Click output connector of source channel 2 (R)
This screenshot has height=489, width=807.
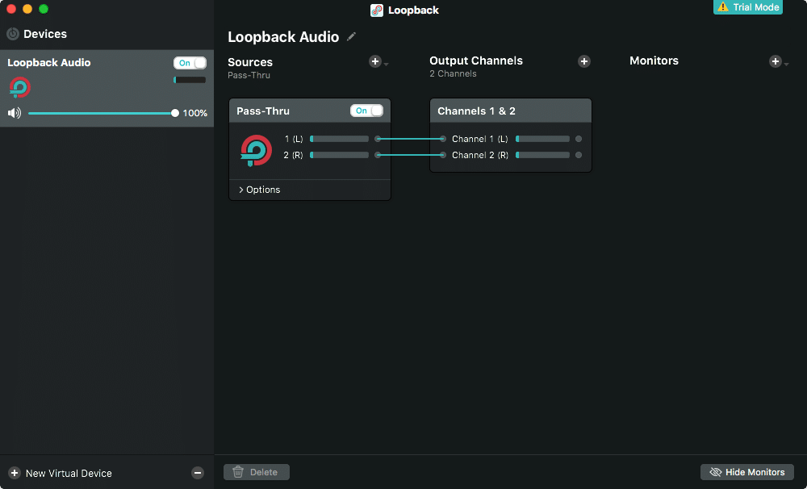[x=378, y=155]
